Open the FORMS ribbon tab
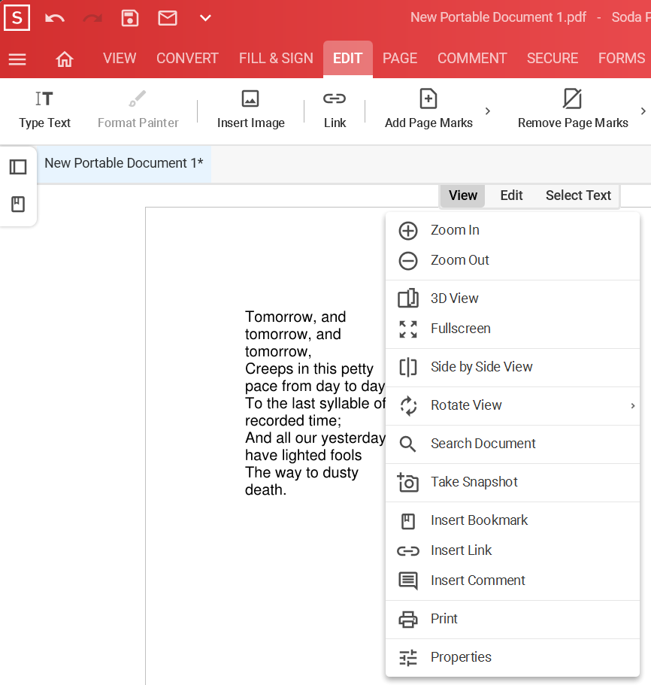Image resolution: width=651 pixels, height=685 pixels. (622, 59)
